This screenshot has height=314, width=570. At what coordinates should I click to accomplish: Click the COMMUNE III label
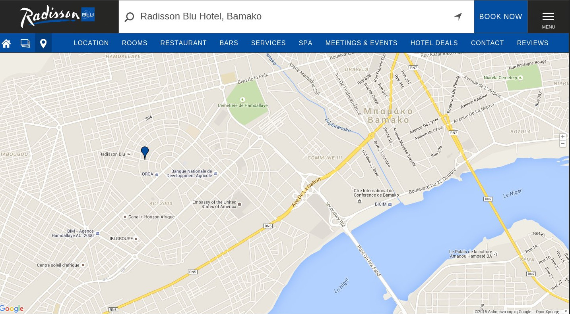click(x=325, y=158)
